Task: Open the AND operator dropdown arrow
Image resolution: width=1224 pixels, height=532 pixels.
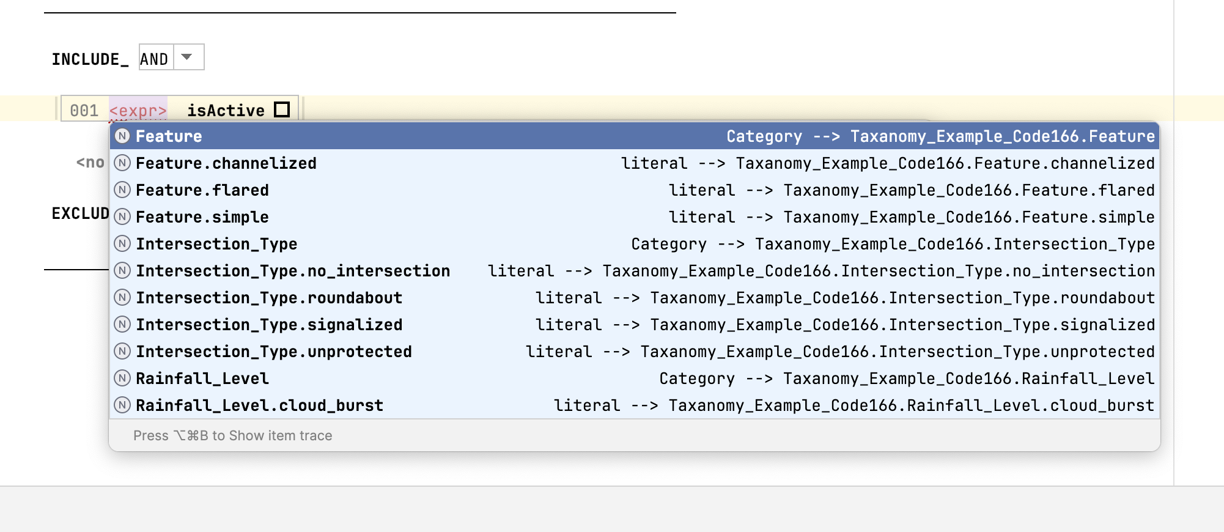Action: pos(188,57)
